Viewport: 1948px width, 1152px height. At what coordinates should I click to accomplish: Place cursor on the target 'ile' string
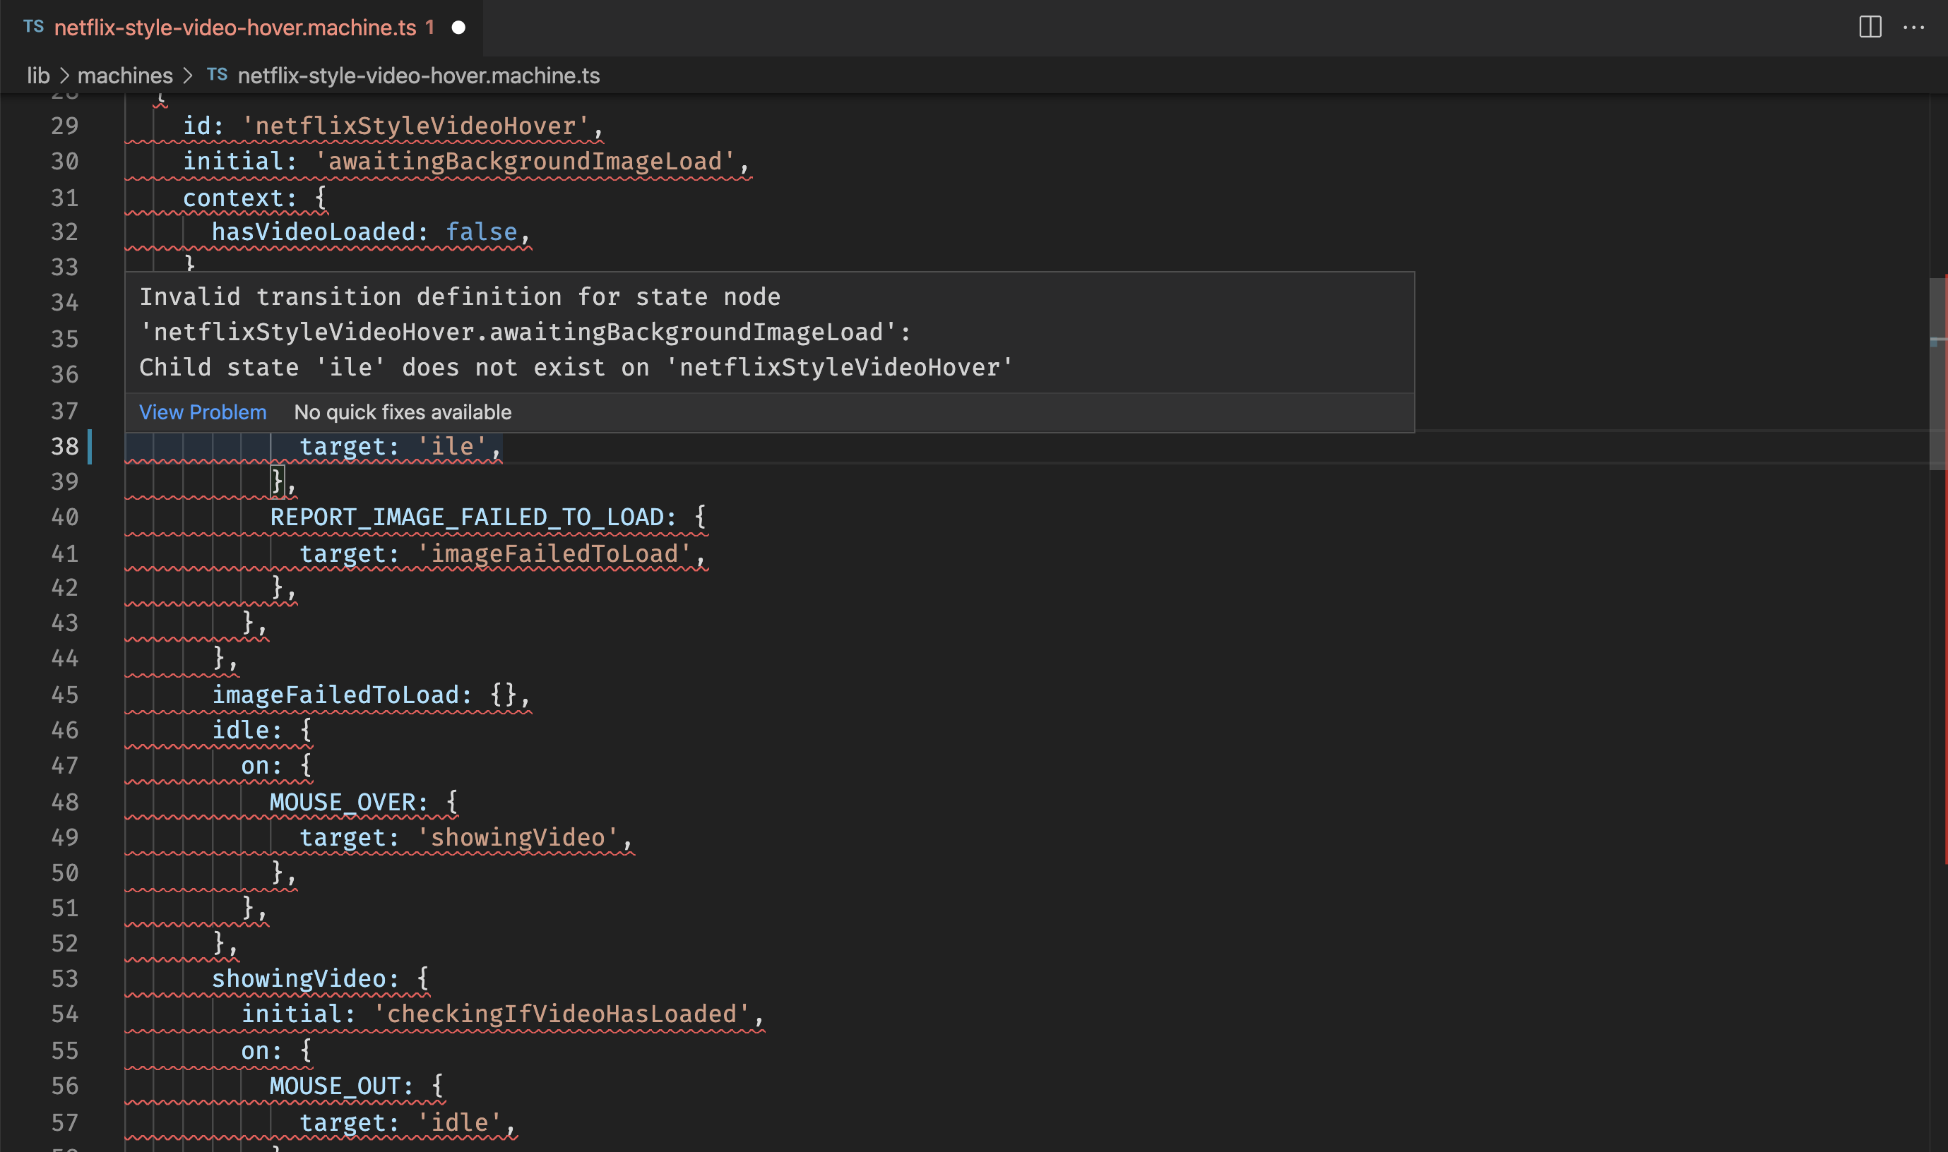pyautogui.click(x=453, y=446)
